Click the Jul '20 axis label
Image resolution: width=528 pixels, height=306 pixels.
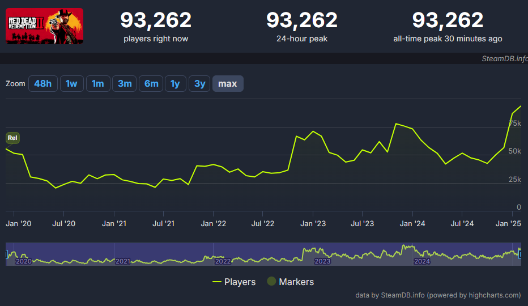63,224
